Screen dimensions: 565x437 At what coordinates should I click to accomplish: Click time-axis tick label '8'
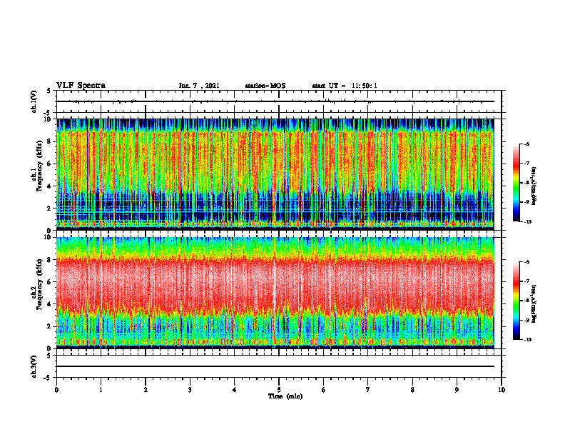(x=412, y=390)
